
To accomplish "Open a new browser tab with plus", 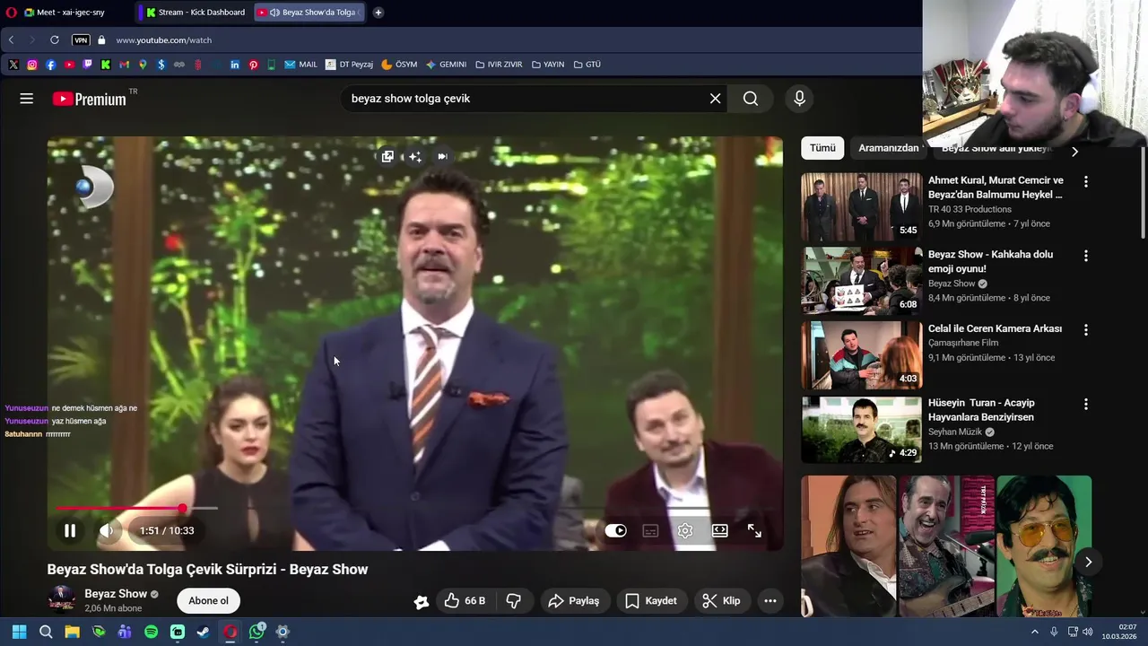I will point(378,13).
